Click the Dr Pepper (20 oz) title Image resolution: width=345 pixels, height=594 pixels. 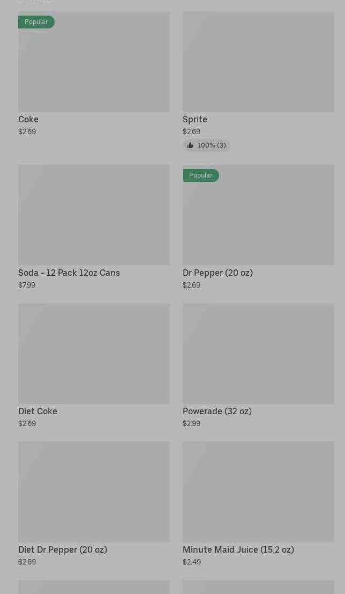(x=217, y=273)
